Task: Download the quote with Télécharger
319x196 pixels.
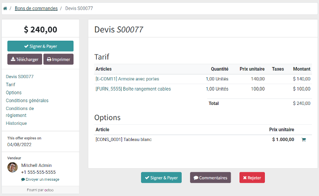Action: click(x=25, y=59)
